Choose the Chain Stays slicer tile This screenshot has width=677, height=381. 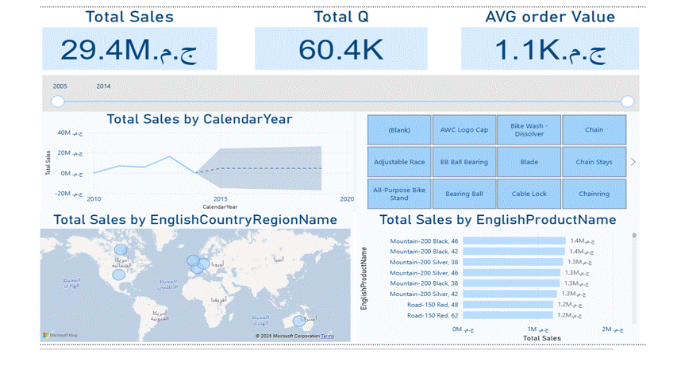(x=594, y=162)
